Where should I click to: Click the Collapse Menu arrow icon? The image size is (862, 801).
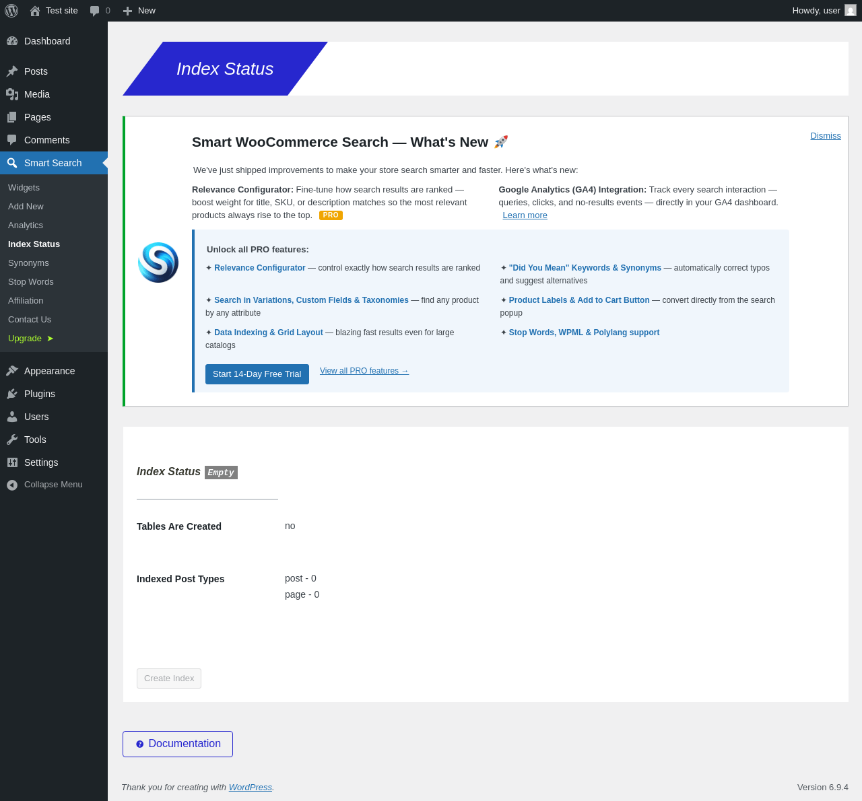[12, 485]
